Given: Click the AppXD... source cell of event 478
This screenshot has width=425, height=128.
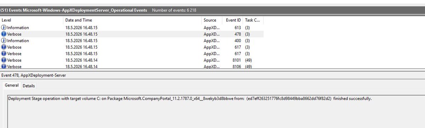Looking at the screenshot, I should coord(211,34).
